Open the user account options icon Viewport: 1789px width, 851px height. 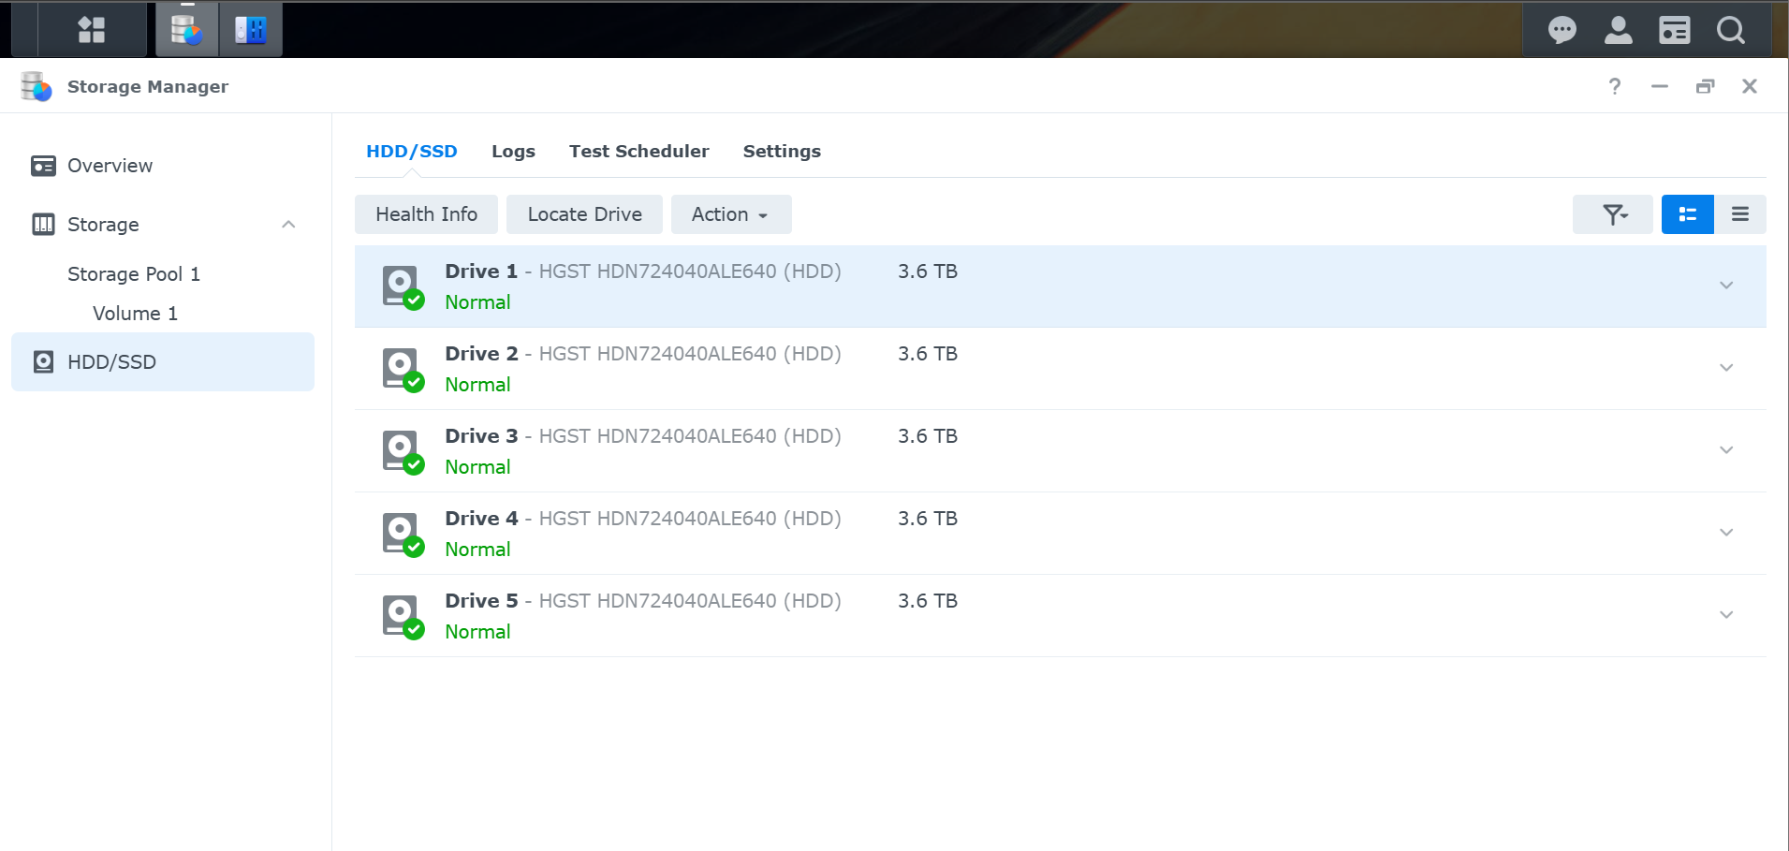pos(1618,30)
